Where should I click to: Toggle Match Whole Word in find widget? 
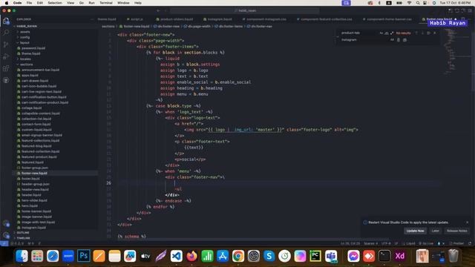[x=387, y=33]
